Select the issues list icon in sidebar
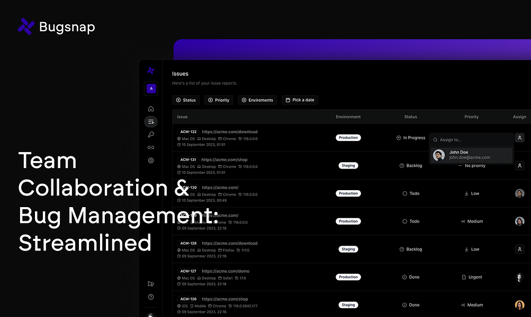 [x=151, y=122]
